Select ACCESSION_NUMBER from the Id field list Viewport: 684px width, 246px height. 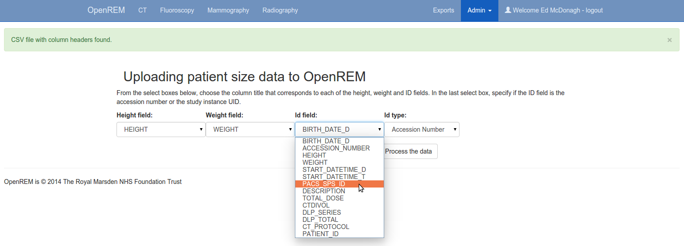(x=336, y=148)
